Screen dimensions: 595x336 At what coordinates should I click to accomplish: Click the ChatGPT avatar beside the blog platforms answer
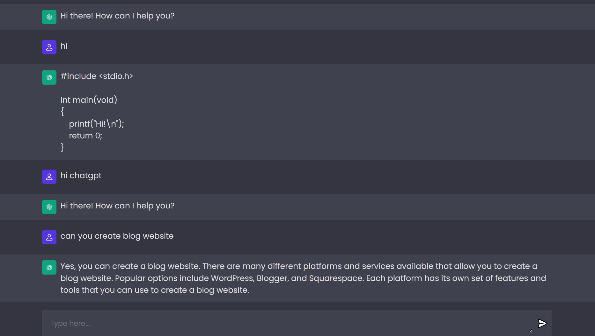tap(49, 267)
